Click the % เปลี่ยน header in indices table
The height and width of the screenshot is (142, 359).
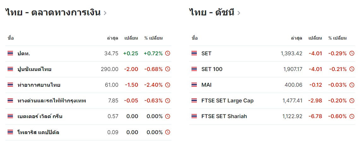click(337, 38)
